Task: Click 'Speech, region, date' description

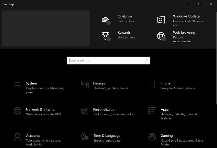Action: (x=107, y=141)
